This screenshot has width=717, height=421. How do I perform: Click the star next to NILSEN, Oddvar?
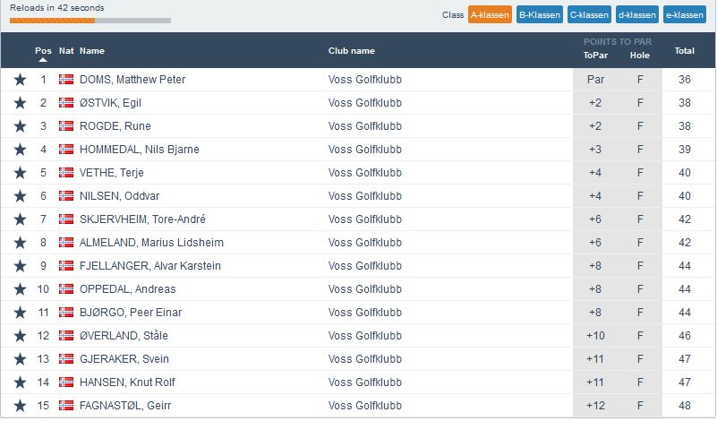[20, 196]
